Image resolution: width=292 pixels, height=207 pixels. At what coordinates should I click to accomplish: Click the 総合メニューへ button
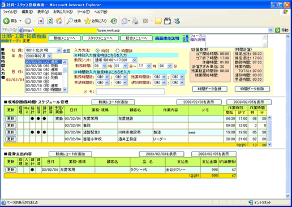[x=136, y=38]
